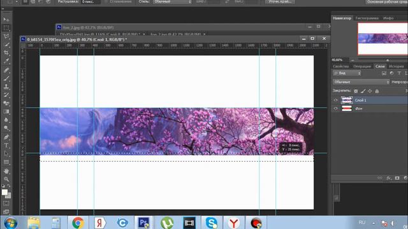Open uTorrent from the taskbar

[x=167, y=223]
